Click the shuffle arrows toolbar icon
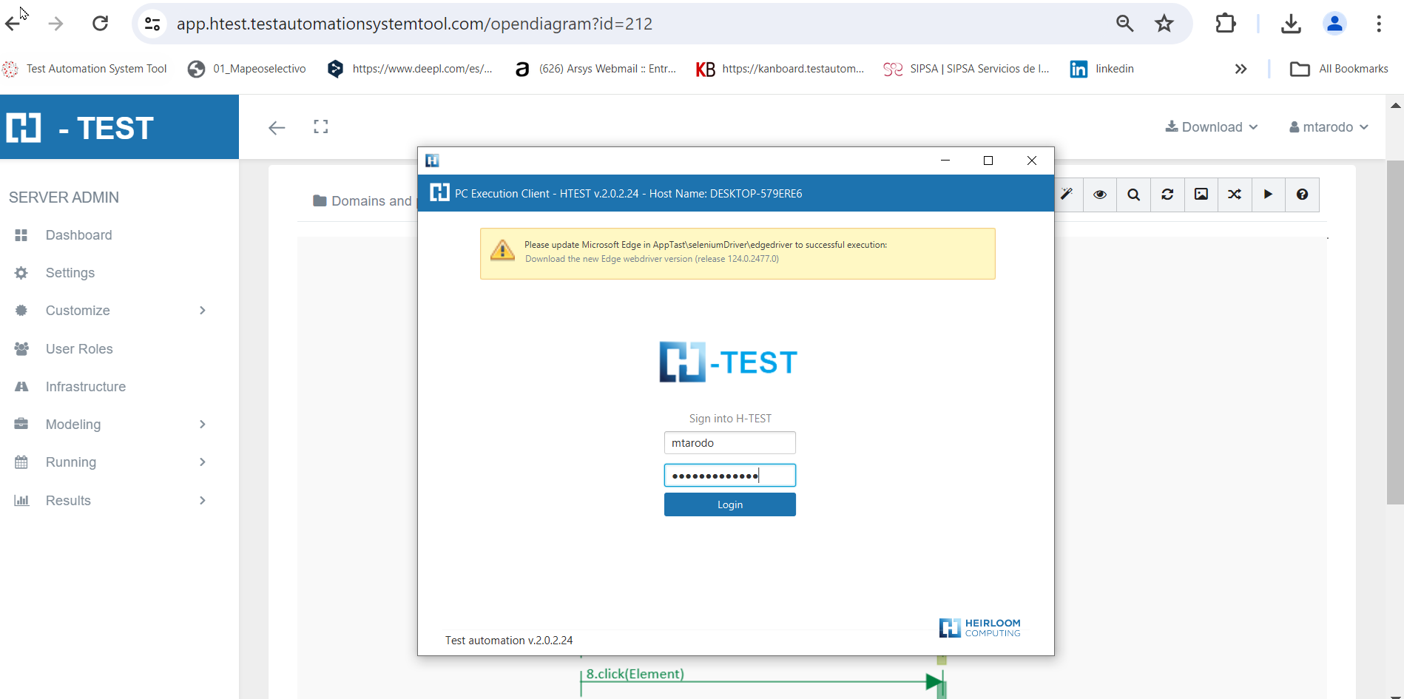Image resolution: width=1404 pixels, height=699 pixels. 1235,195
